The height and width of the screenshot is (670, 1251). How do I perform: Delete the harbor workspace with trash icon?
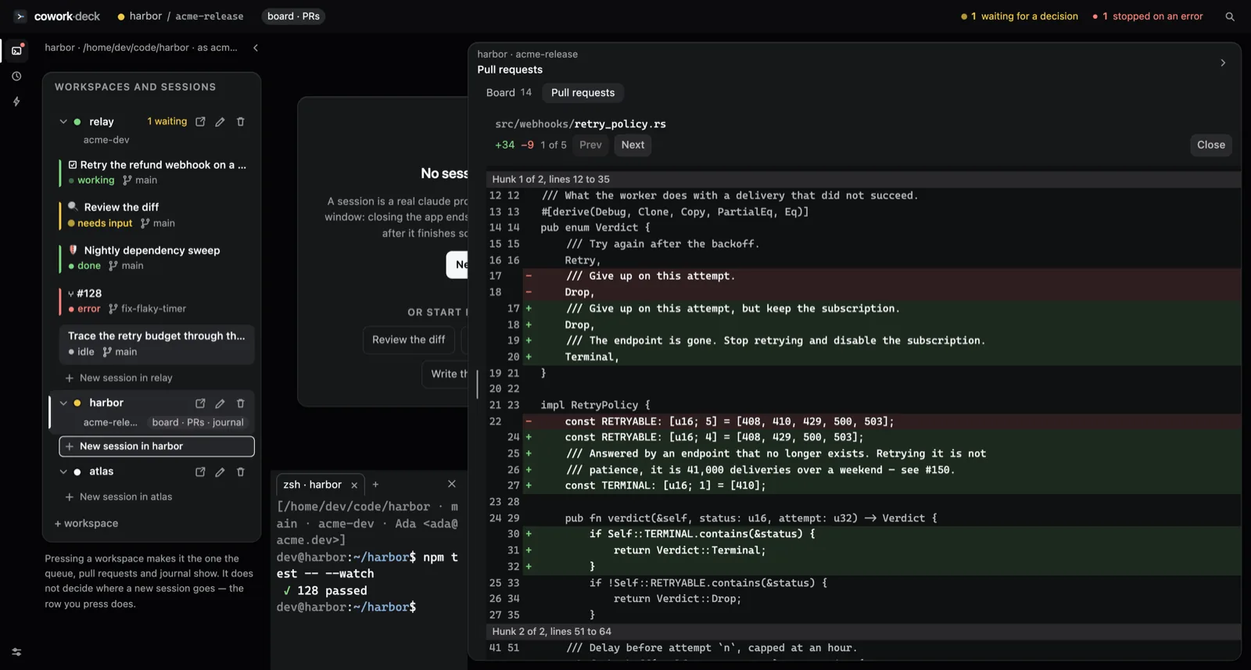pyautogui.click(x=241, y=403)
